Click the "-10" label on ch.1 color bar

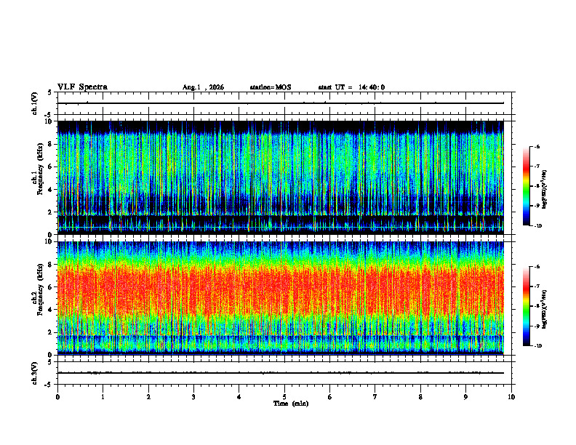(x=537, y=226)
